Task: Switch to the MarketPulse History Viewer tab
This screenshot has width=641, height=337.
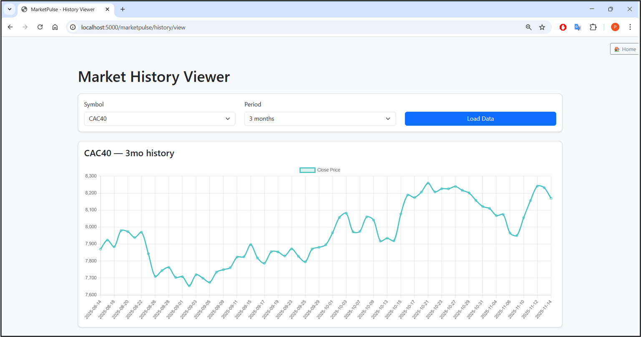Action: (x=63, y=9)
